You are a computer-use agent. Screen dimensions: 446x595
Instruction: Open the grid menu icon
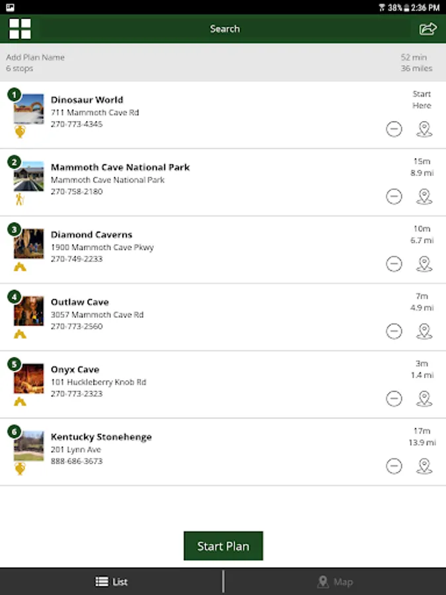[x=20, y=29]
